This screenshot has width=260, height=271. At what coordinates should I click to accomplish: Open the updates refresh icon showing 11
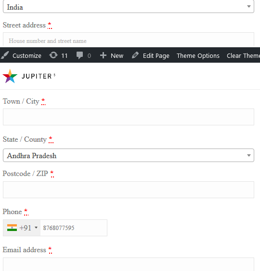53,55
